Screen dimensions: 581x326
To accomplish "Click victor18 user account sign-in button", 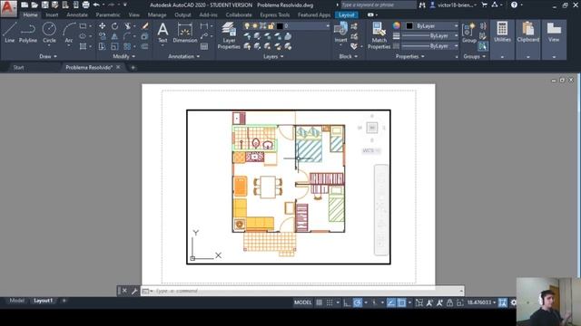I will click(x=453, y=5).
